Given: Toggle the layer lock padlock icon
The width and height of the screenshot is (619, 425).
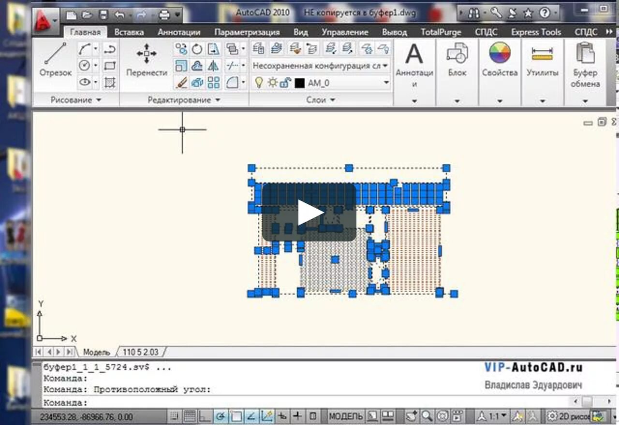Looking at the screenshot, I should pos(285,83).
